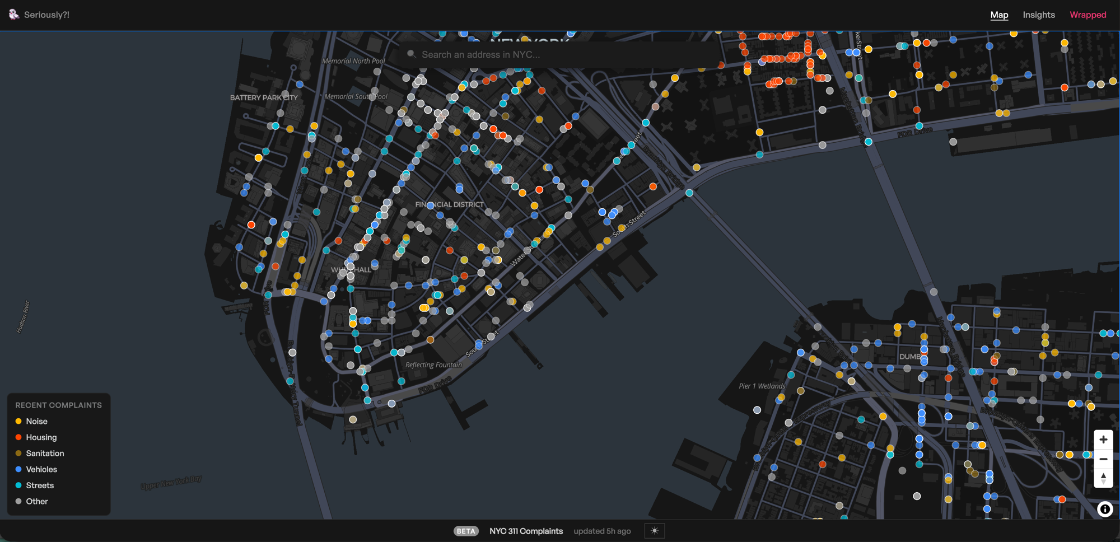Click the NYC 311 Complaints label
The height and width of the screenshot is (542, 1120).
[526, 531]
